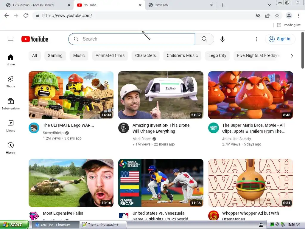This screenshot has height=229, width=305.
Task: Click the site lock icon
Action: point(38,16)
